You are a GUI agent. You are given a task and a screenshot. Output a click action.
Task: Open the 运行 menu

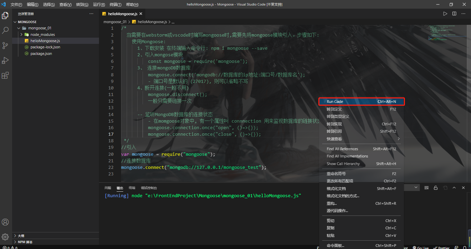[x=99, y=4]
